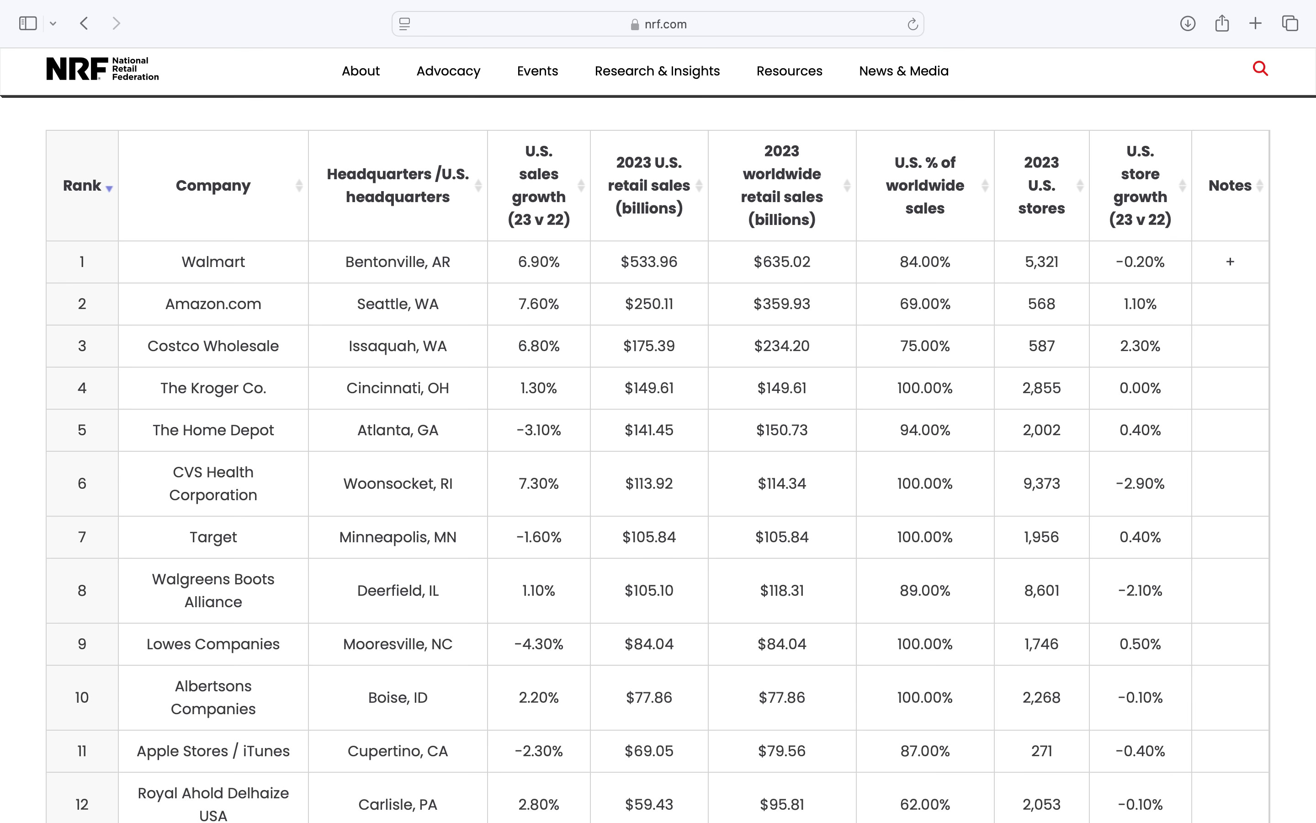Open the Events menu
Image resolution: width=1316 pixels, height=823 pixels.
point(537,71)
